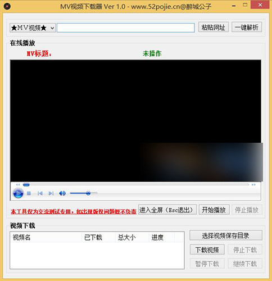Click the black video display area

pyautogui.click(x=135, y=120)
